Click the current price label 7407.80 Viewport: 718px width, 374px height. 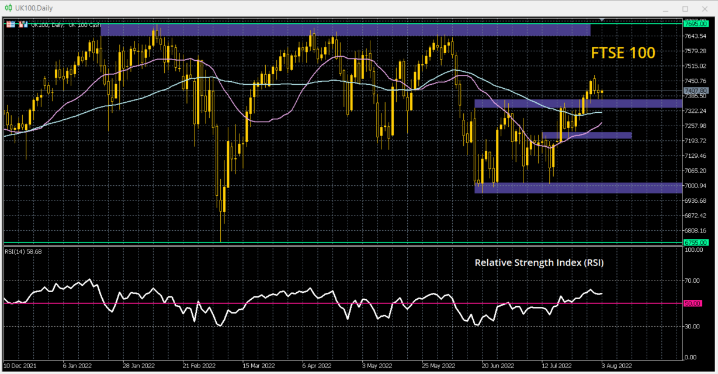pos(696,91)
